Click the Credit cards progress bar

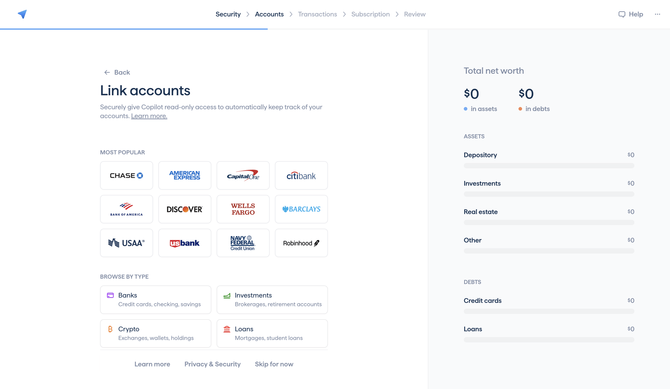pyautogui.click(x=549, y=311)
